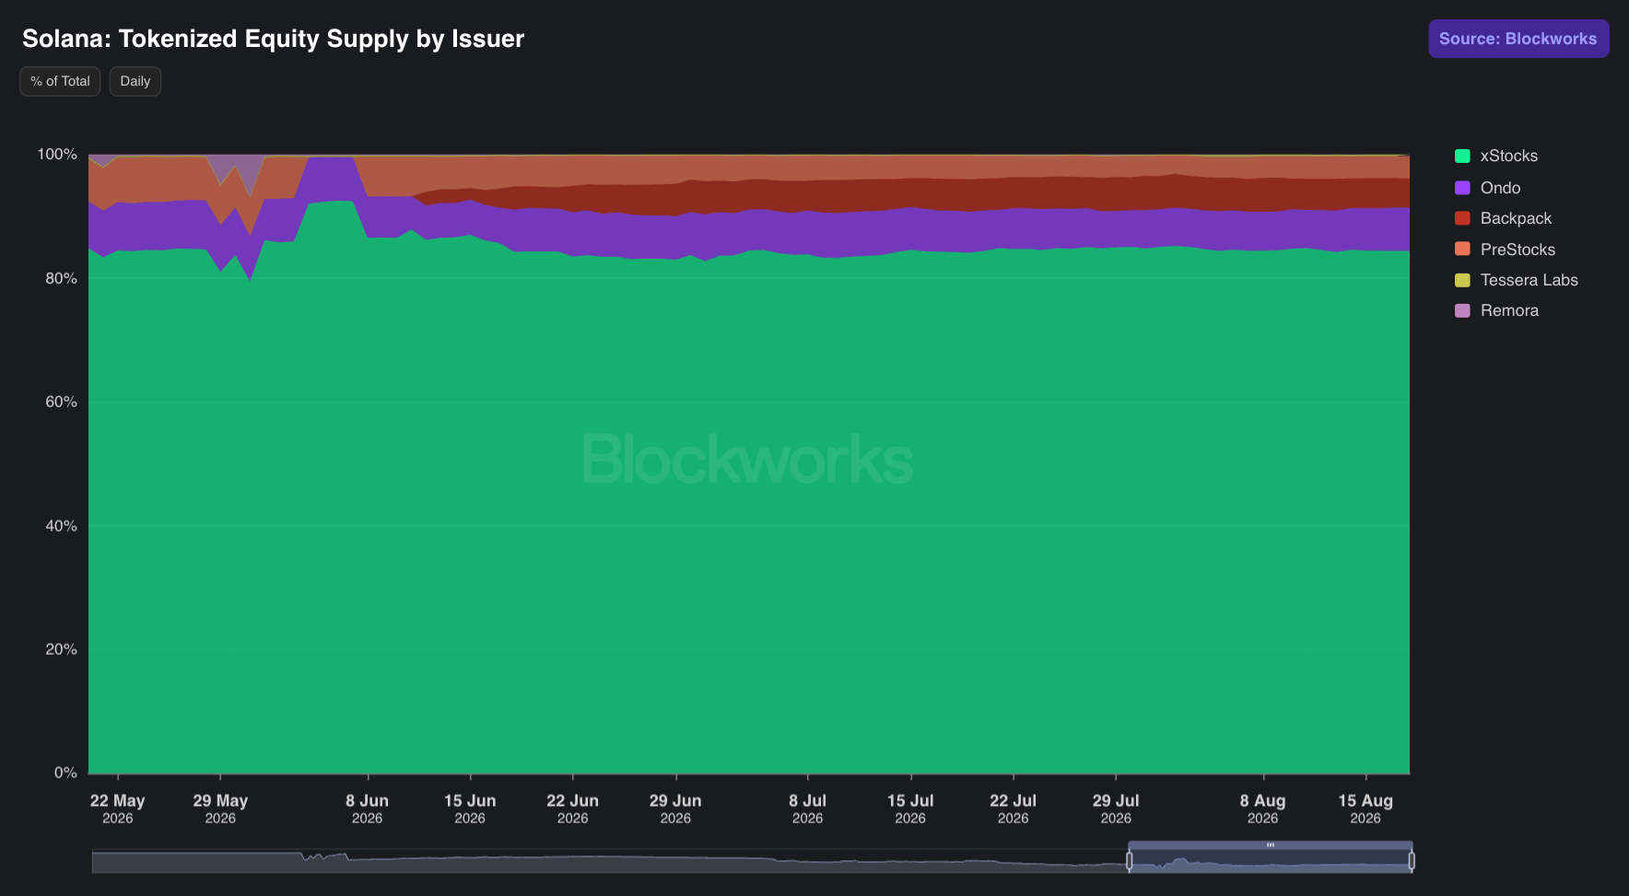1629x896 pixels.
Task: Click the '29 Jun 2026' x-axis label
Action: pos(675,809)
